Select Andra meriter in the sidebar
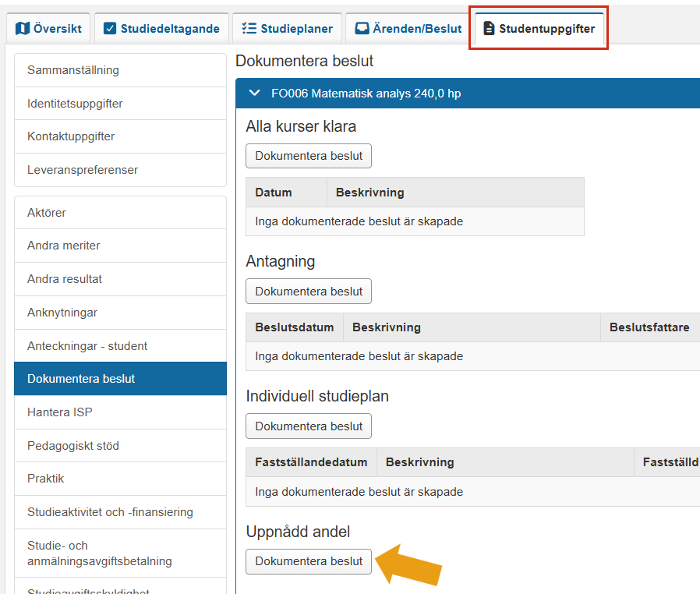 (x=121, y=246)
